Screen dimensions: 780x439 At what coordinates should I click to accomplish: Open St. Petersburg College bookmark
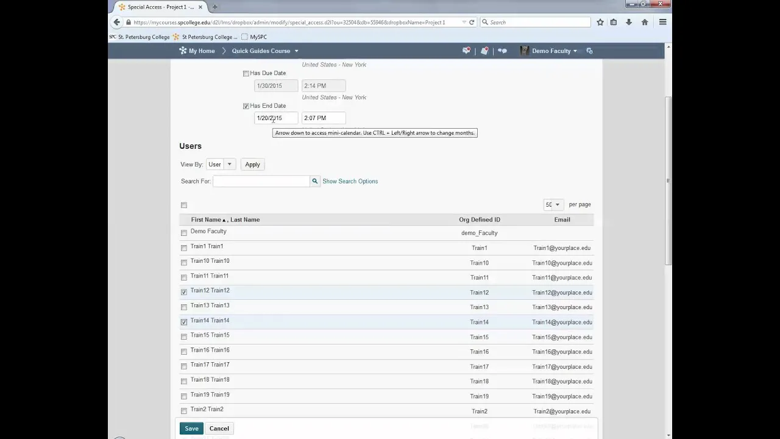[140, 37]
